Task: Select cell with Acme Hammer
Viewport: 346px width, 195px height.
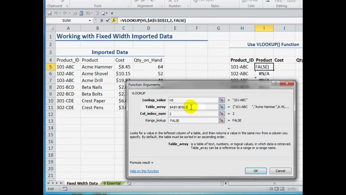Action: [x=97, y=67]
